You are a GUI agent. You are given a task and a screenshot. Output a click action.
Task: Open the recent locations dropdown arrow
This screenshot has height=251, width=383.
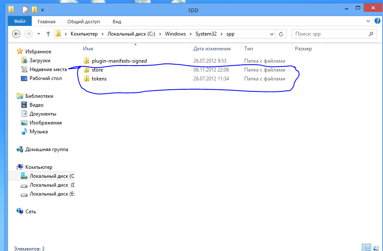coord(39,34)
